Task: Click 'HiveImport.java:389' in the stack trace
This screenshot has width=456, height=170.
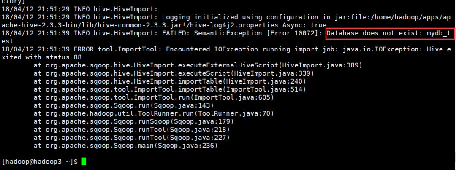Action: coord(320,65)
